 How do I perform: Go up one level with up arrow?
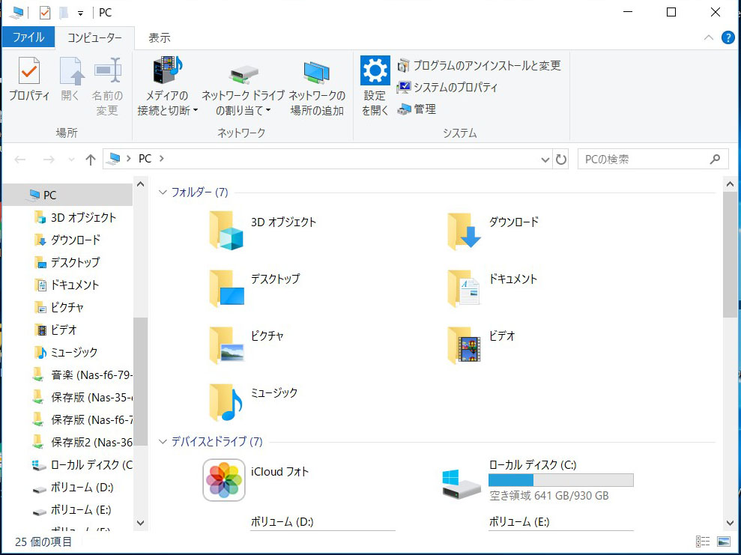click(90, 160)
